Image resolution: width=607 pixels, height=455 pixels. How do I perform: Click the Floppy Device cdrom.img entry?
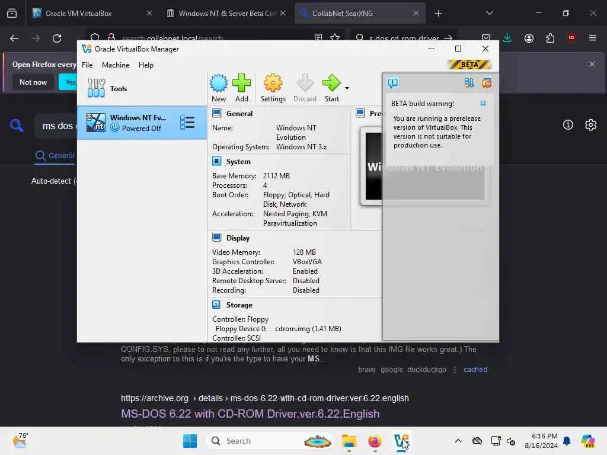pos(308,328)
